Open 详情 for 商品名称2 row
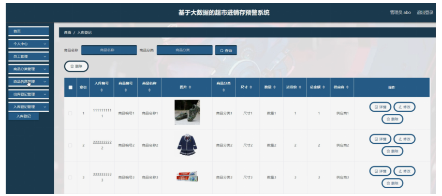The height and width of the screenshot is (196, 442). pos(380,139)
